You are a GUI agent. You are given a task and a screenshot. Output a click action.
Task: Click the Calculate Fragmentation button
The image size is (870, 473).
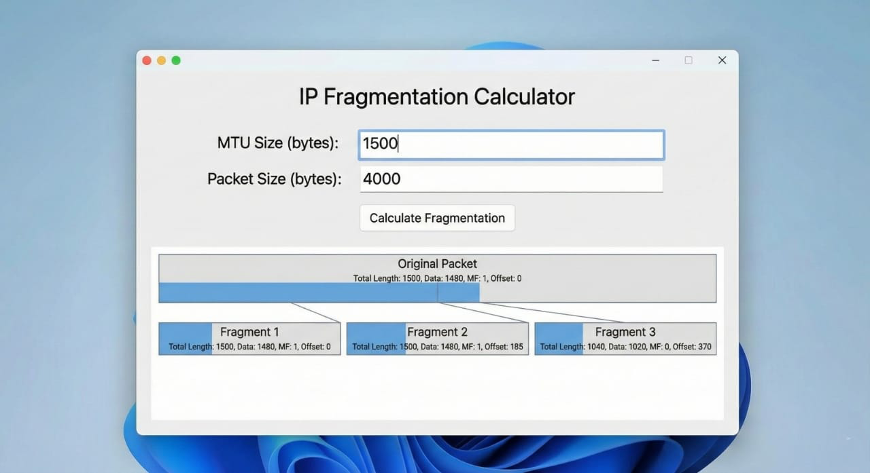437,218
